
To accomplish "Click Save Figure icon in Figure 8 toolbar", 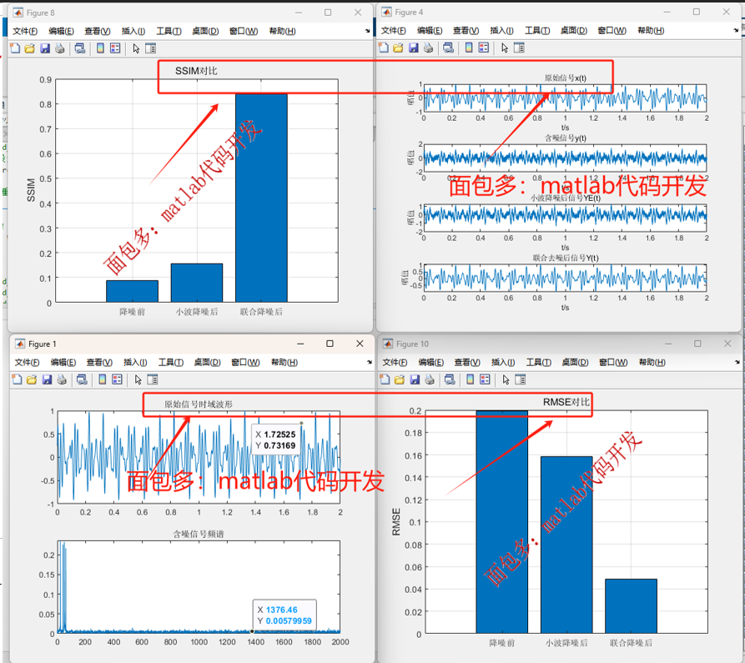I will pyautogui.click(x=45, y=48).
